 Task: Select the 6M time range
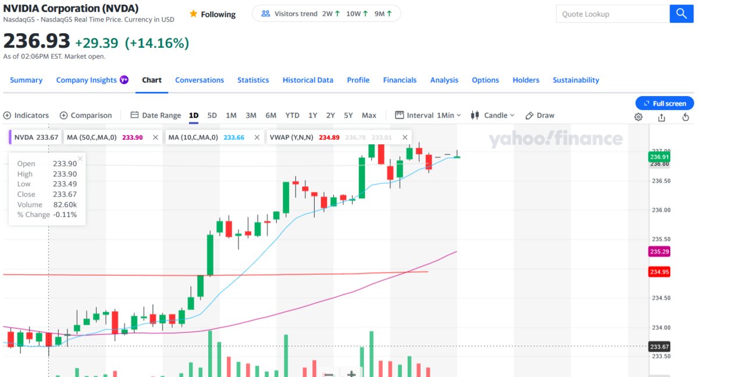271,115
